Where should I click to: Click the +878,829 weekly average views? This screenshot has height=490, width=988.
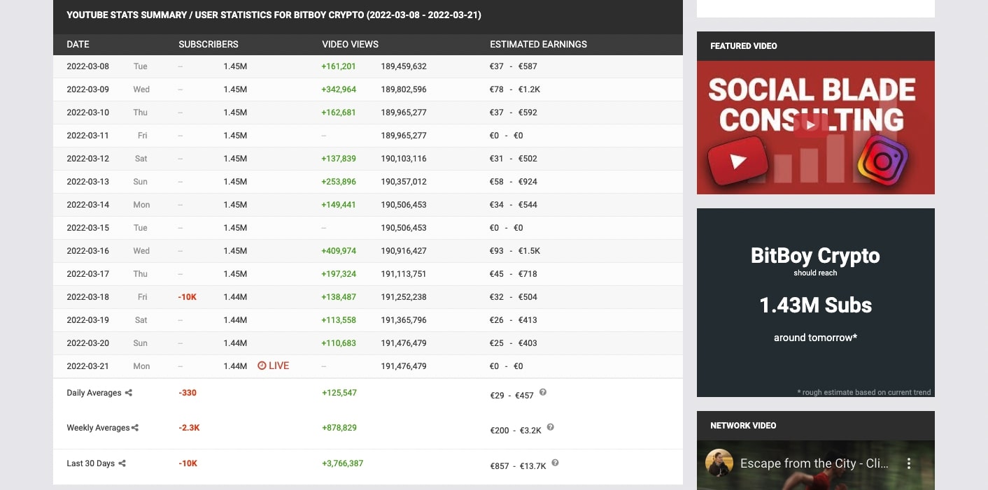339,428
